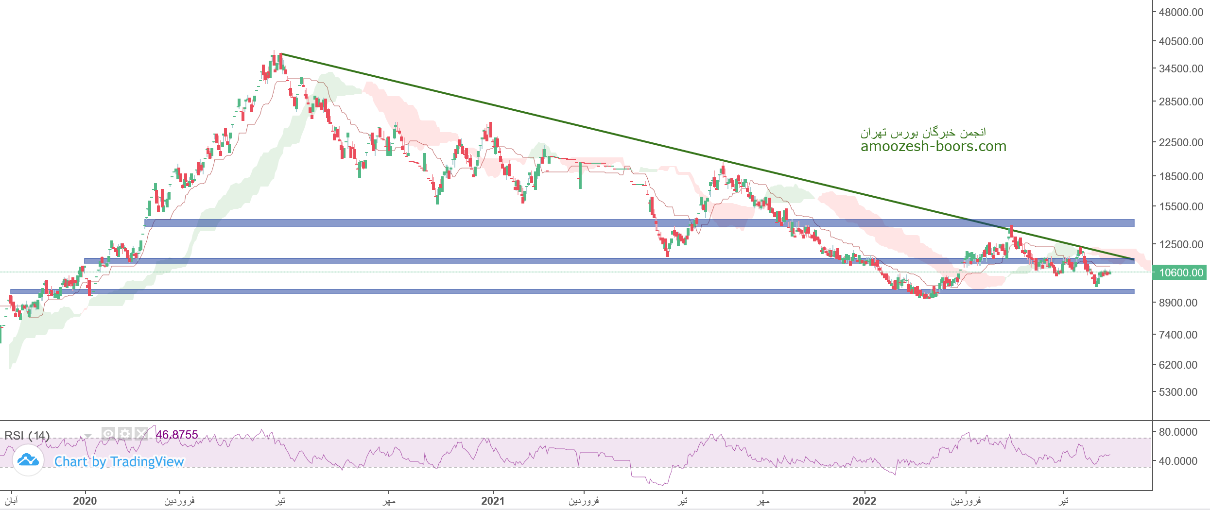1210x510 pixels.
Task: Remove RSI indicator using X icon
Action: coord(141,433)
